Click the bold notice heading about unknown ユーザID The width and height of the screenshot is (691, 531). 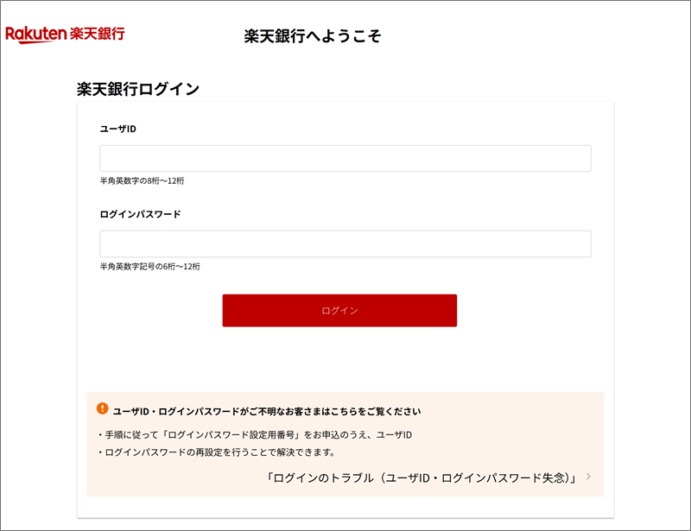(267, 412)
